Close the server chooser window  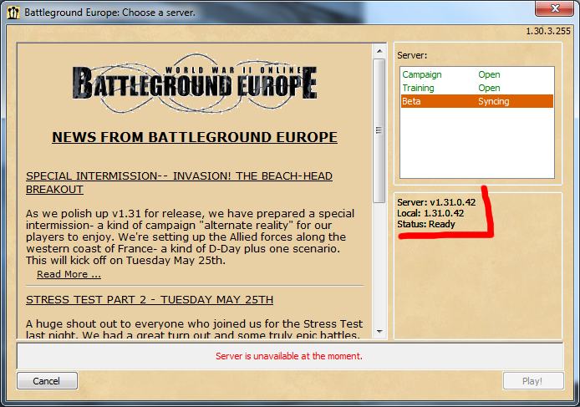click(x=554, y=8)
